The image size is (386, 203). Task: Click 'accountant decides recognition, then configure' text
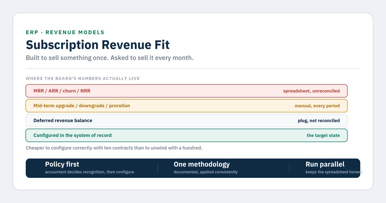(x=89, y=172)
